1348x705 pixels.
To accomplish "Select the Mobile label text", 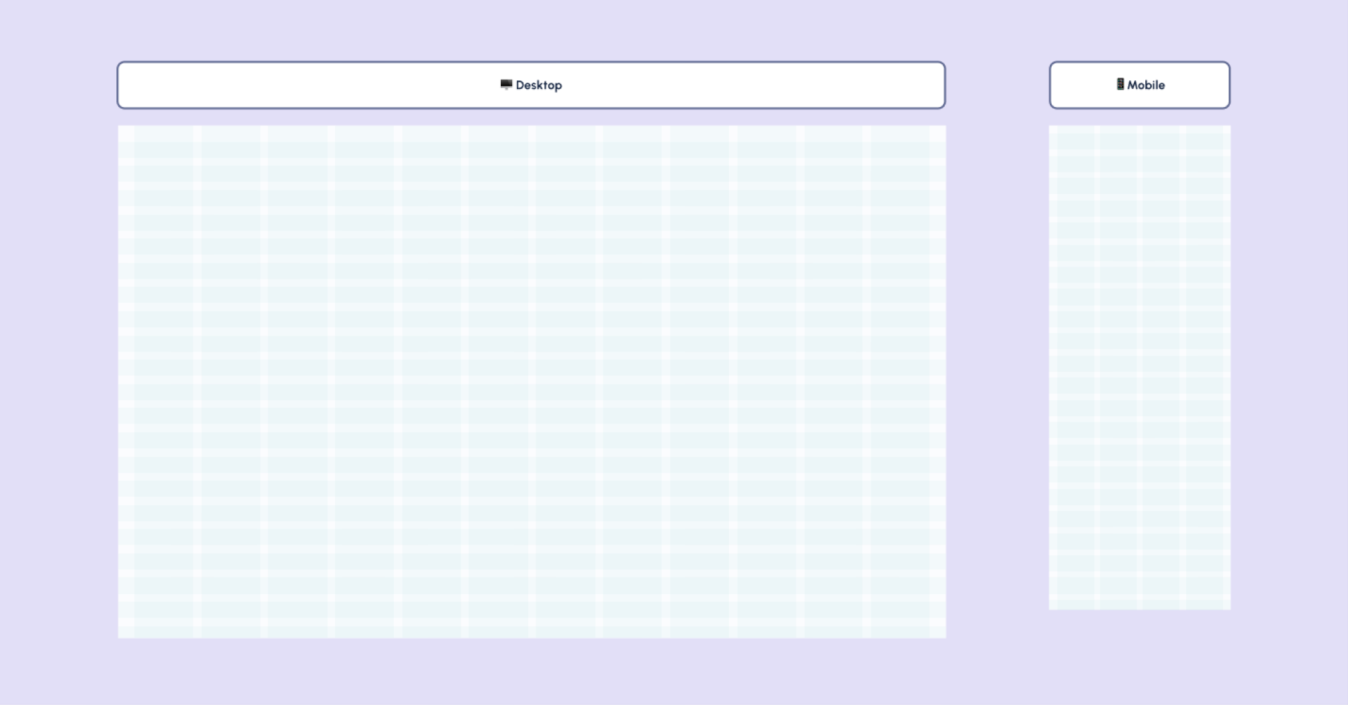I will [1145, 86].
